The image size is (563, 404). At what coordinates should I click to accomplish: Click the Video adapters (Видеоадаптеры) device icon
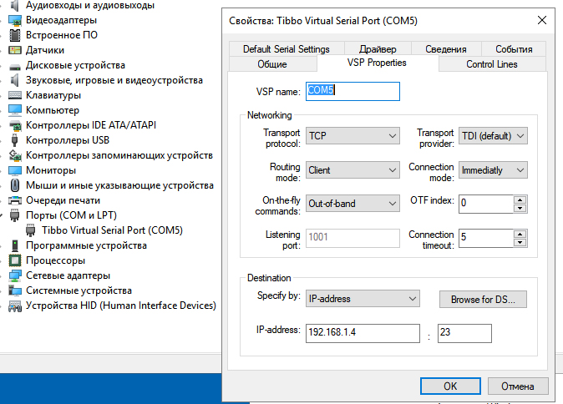(x=15, y=20)
